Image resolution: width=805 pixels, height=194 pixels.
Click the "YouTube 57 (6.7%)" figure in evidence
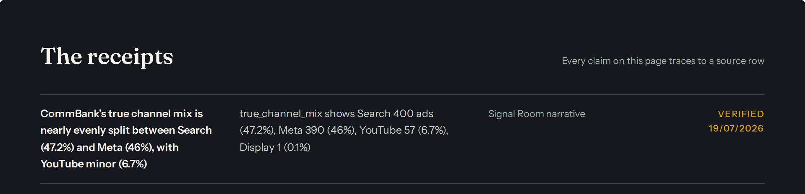[x=404, y=130]
